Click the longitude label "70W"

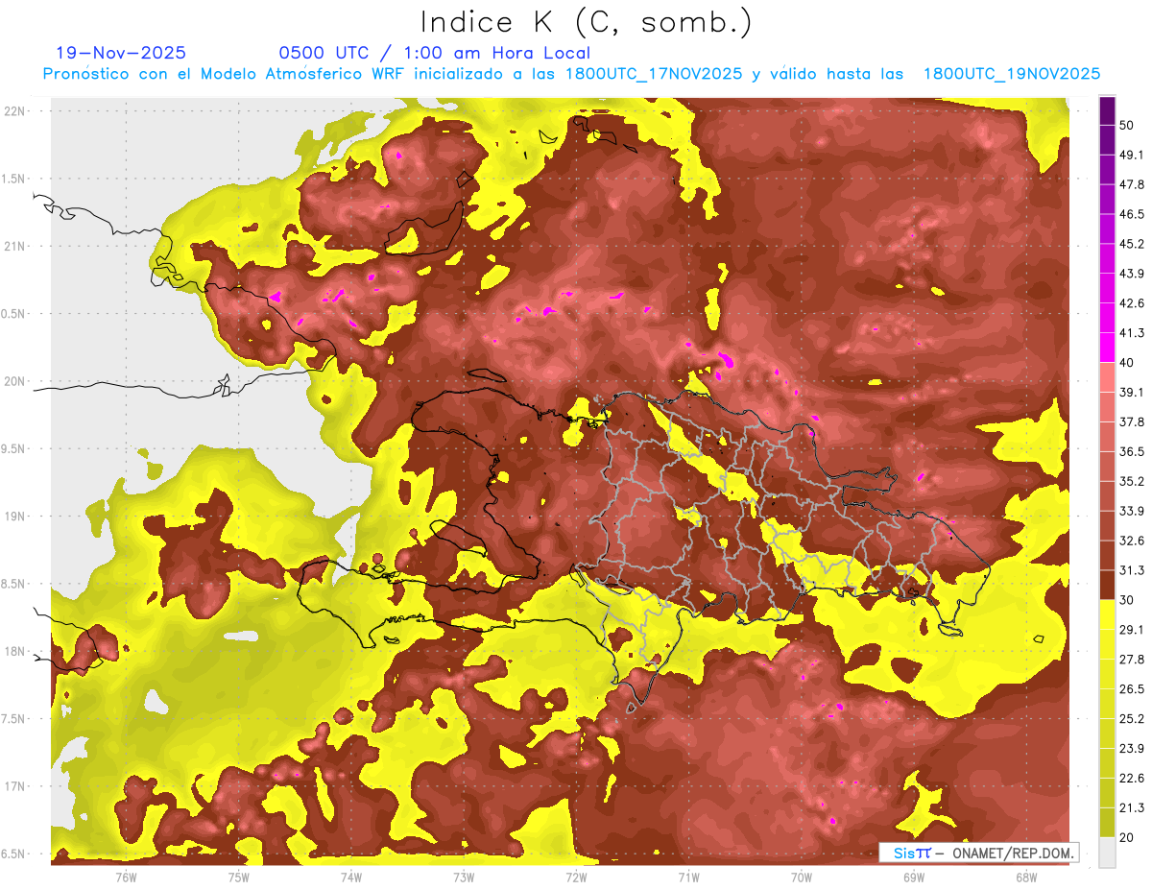(x=801, y=877)
